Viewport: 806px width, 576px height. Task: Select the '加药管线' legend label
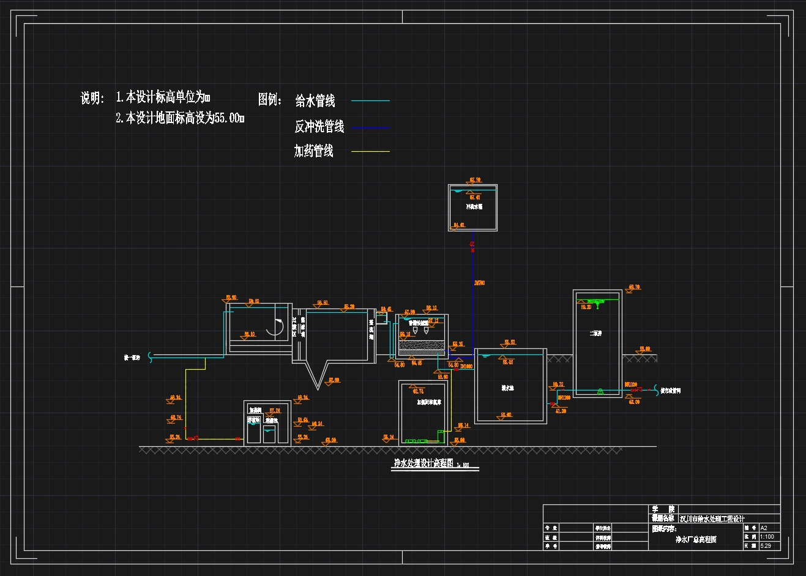[313, 151]
